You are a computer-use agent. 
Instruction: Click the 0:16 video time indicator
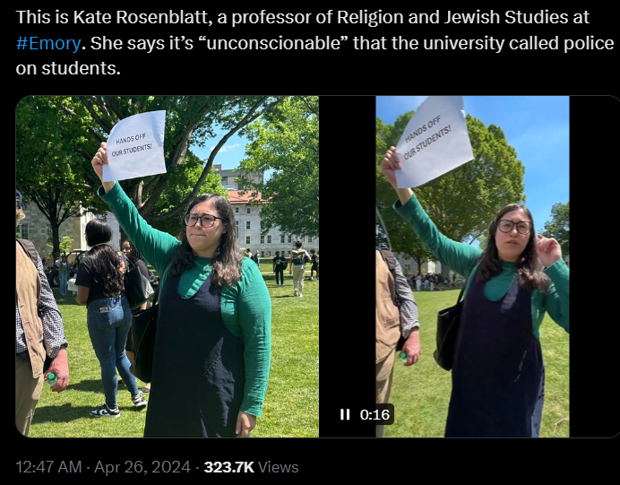coord(375,414)
